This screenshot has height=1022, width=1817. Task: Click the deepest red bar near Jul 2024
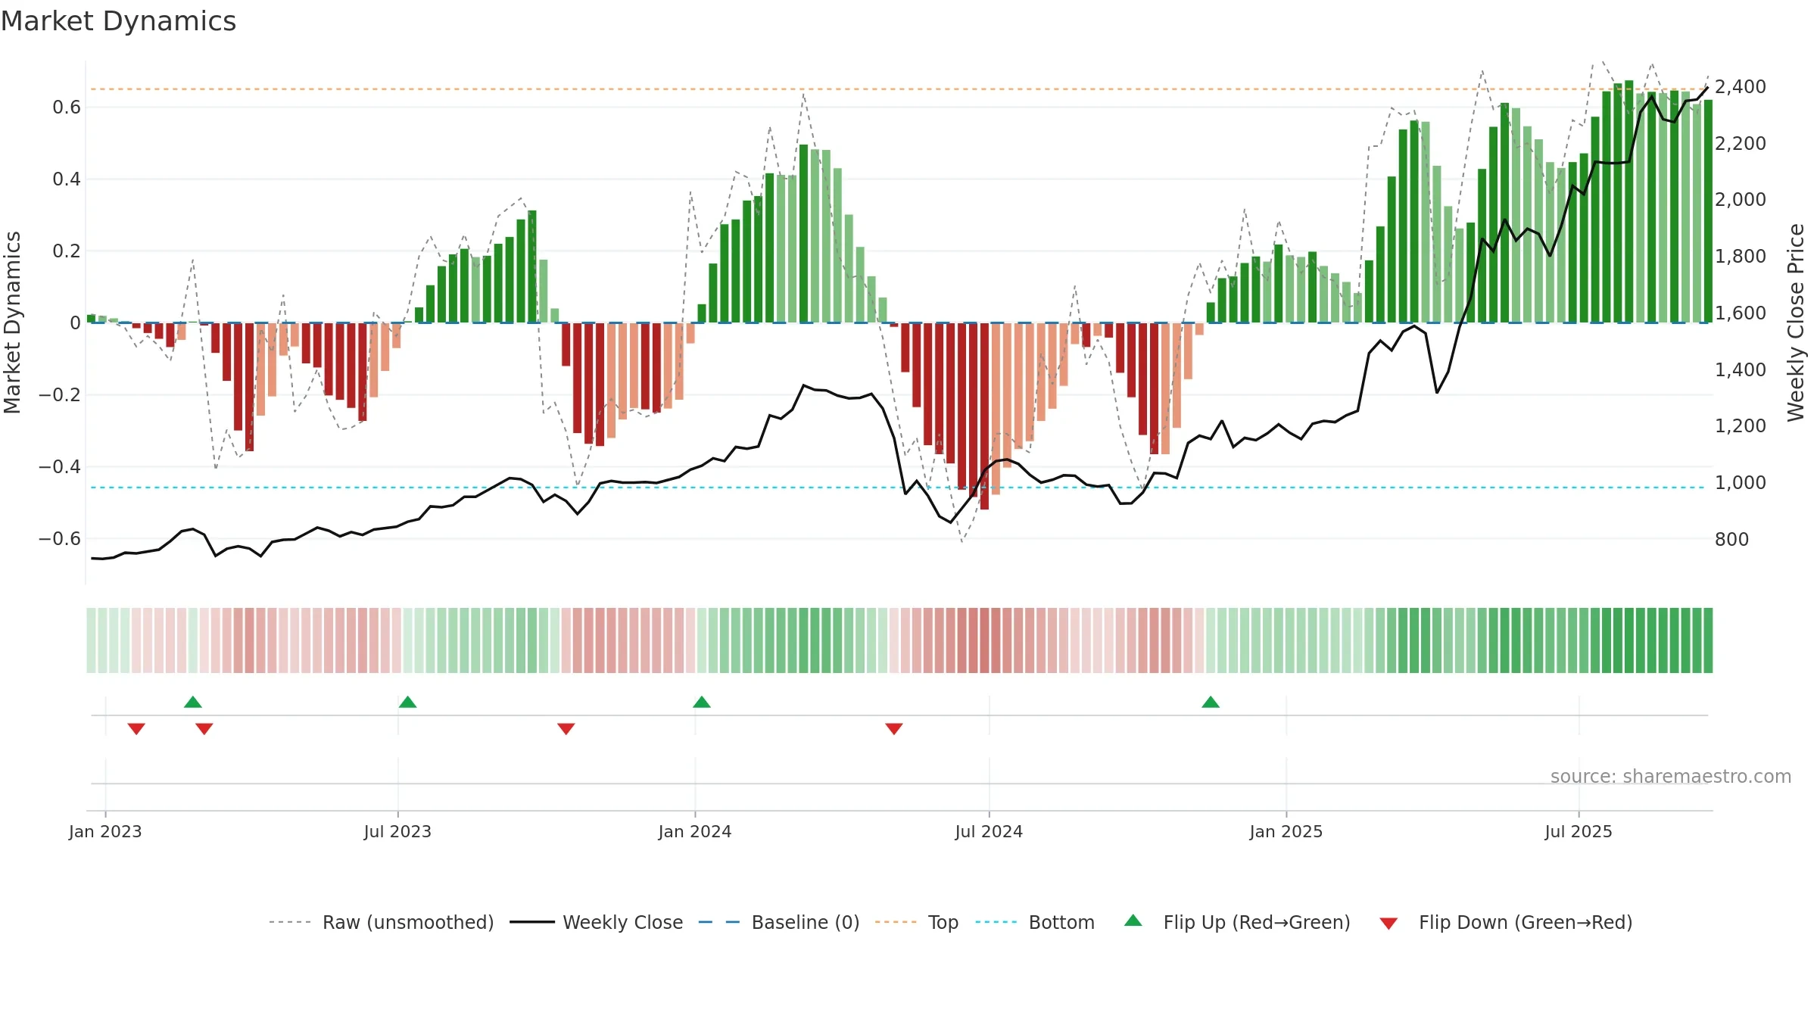pyautogui.click(x=984, y=416)
